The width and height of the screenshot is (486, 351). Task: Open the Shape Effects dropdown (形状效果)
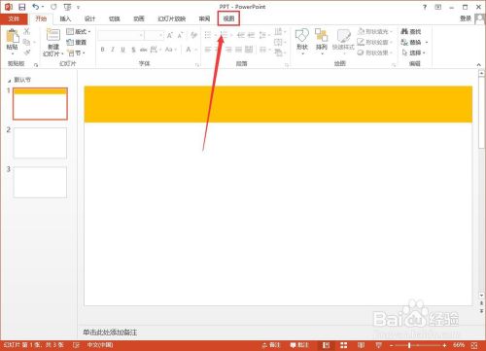click(x=375, y=53)
